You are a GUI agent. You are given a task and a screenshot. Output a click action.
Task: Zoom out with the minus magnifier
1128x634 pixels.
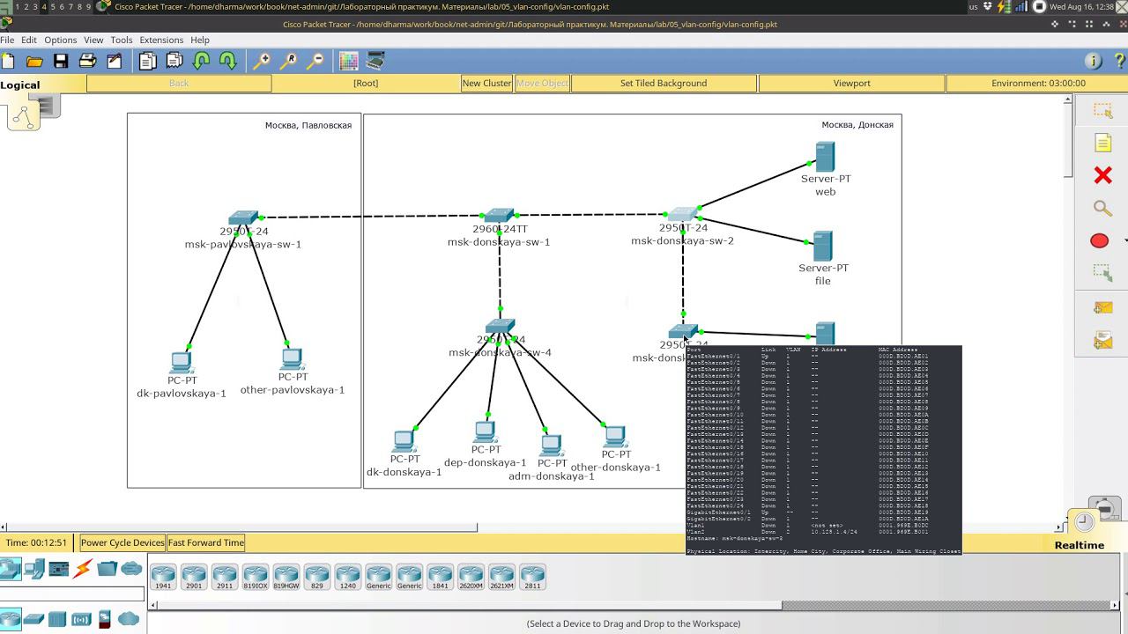(315, 61)
